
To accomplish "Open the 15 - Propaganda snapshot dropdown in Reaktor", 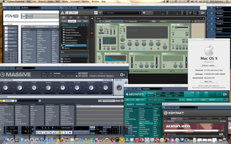I will click(x=137, y=21).
